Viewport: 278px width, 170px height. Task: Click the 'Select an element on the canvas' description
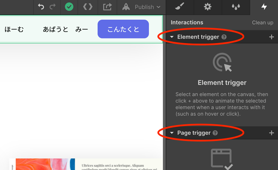pyautogui.click(x=222, y=104)
